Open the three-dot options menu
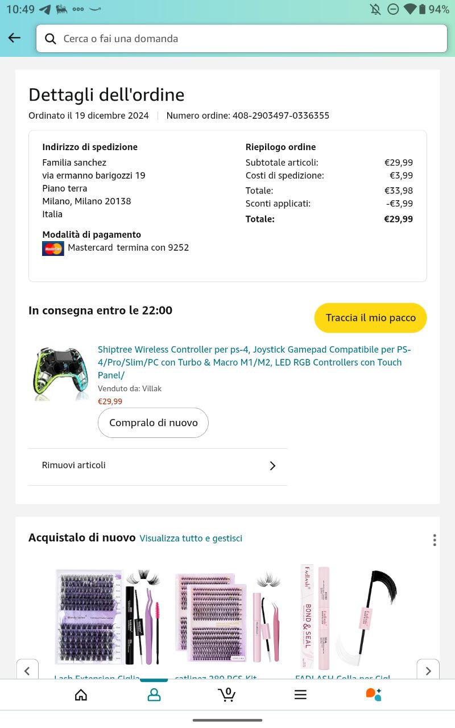Screen dimensions: 455x728 [435, 540]
